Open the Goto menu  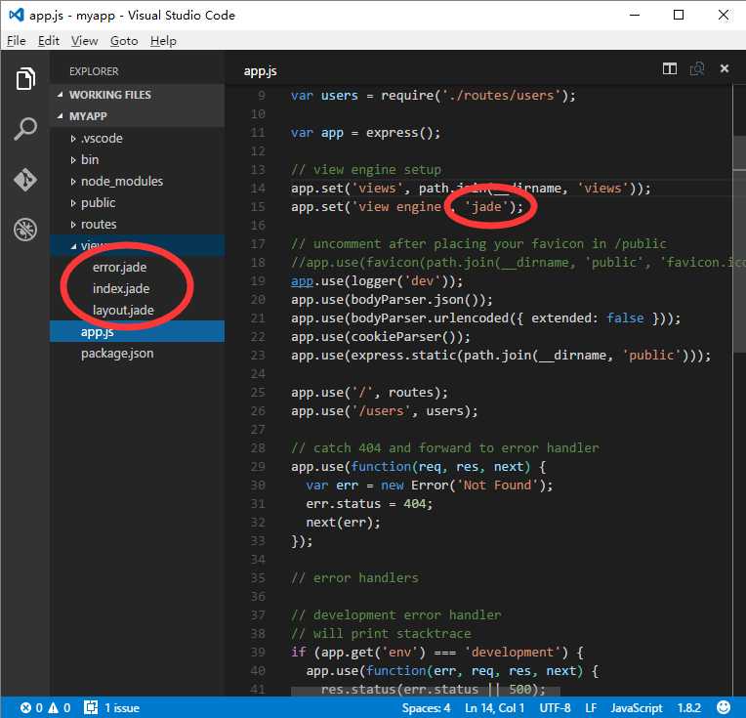pos(124,41)
